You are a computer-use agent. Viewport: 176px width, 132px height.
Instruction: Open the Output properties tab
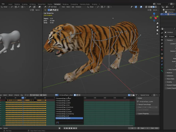[x=162, y=40]
